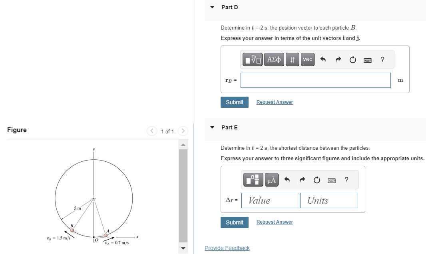The width and height of the screenshot is (426, 254).
Task: Submit the Part D answer
Action: 234,102
